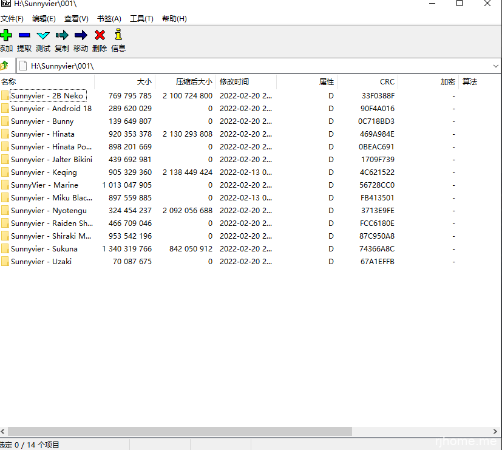Sort by the CRC column header
The width and height of the screenshot is (502, 450).
(387, 82)
